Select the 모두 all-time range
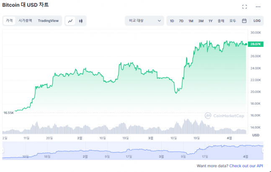Screen dimensions: 271x172 pyautogui.click(x=232, y=21)
